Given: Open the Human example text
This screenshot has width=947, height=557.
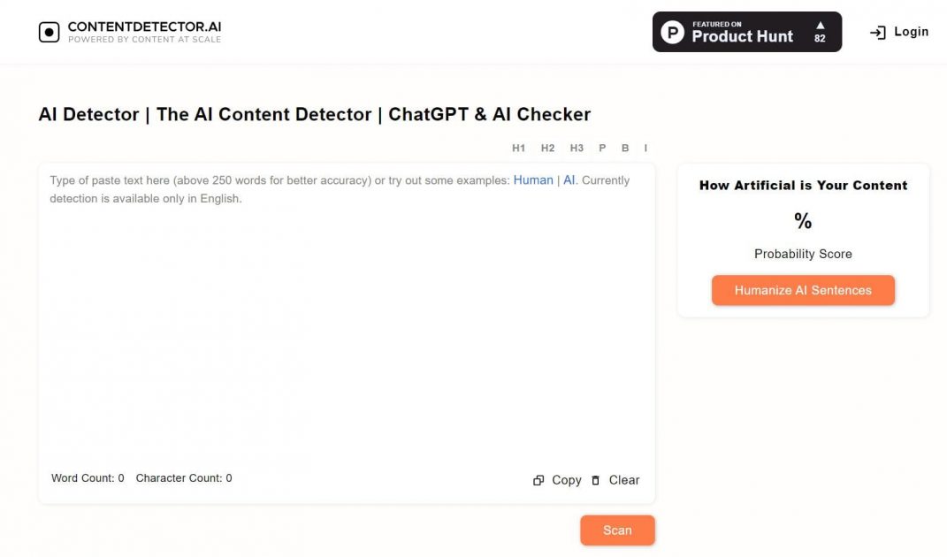Looking at the screenshot, I should click(x=533, y=179).
